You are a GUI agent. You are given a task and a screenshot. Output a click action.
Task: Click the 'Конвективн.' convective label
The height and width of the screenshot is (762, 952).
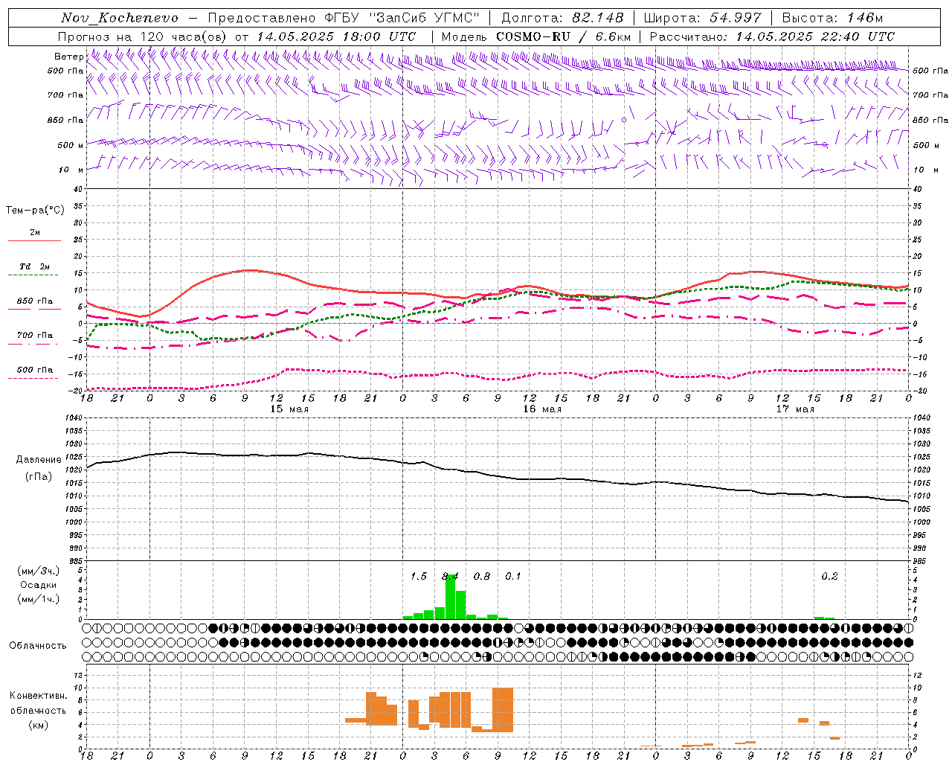(38, 696)
